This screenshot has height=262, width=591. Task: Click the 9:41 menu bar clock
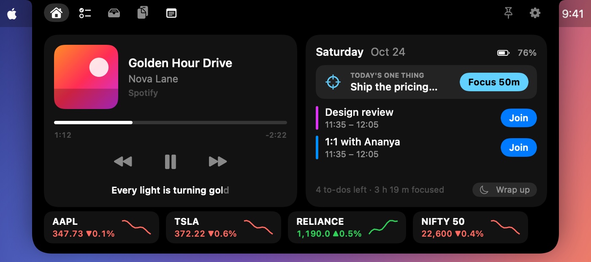tap(573, 14)
